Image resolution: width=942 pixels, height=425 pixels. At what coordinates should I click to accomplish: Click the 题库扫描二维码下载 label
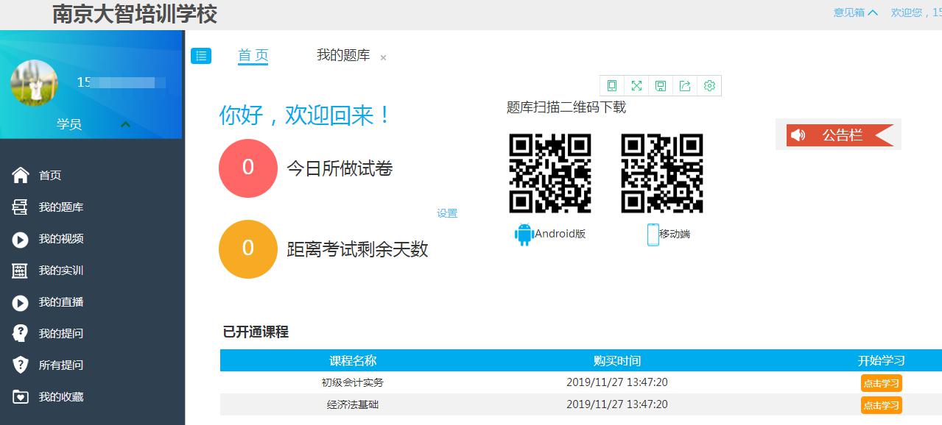tap(566, 107)
